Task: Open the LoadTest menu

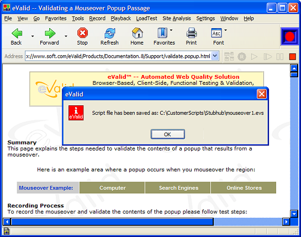Action: [x=147, y=18]
